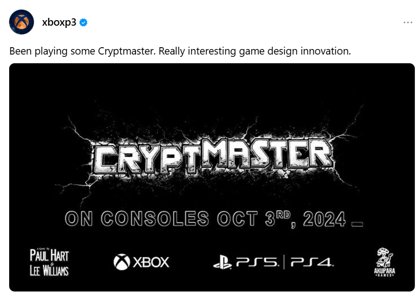Click the PS5 logo
Viewport: 418px width, 297px height.
257,263
